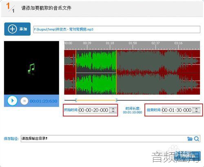Click the 01:58 mark on timeline ruler
The image size is (204, 167).
coord(133,43)
